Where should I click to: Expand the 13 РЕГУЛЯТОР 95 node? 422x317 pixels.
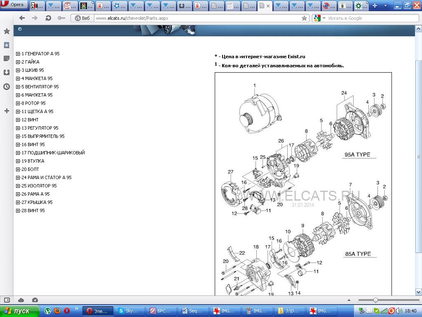pyautogui.click(x=18, y=128)
